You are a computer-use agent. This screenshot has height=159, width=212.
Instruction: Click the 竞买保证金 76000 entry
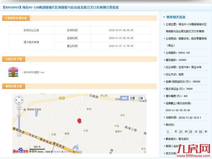click(179, 89)
